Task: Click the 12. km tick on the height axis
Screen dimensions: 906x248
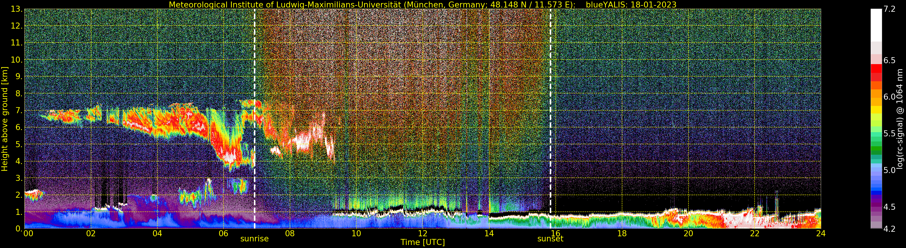Action: point(17,26)
